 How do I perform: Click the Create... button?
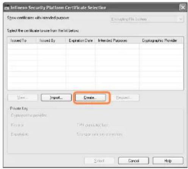point(91,98)
